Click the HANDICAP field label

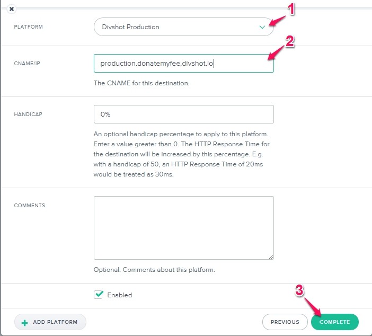(x=27, y=114)
